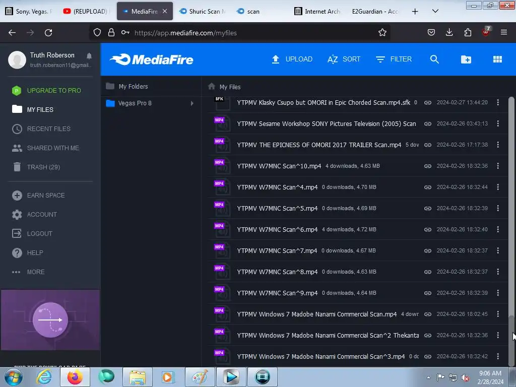Open three-dot menu for W7MNC Scan^7.mp4
This screenshot has height=387, width=516.
coord(498,250)
